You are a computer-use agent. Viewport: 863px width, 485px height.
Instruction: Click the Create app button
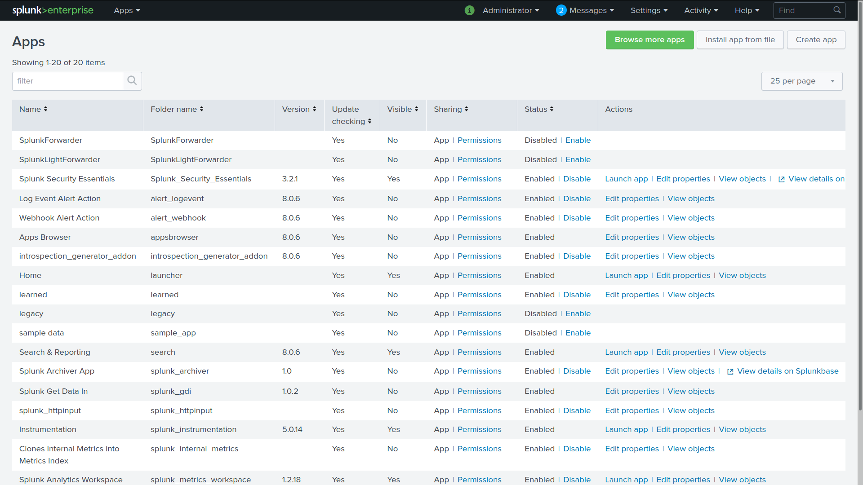coord(816,40)
